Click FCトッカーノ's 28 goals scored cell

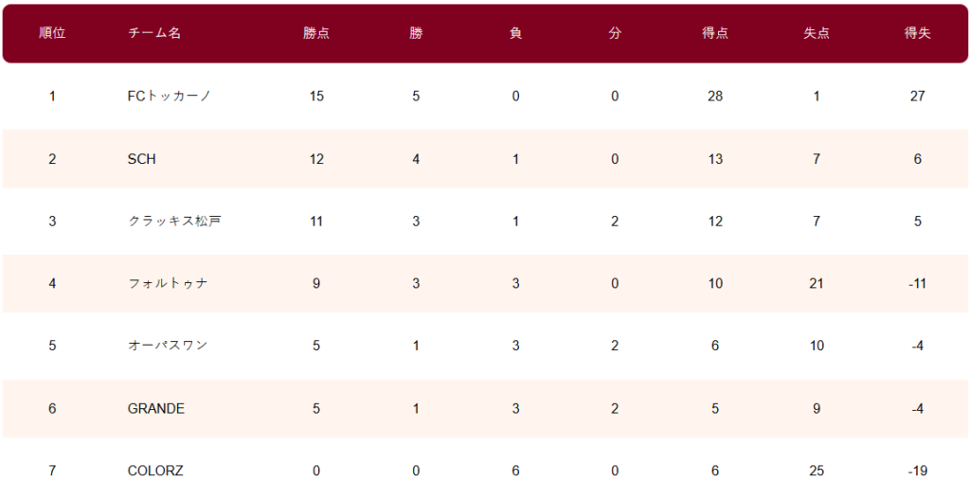pyautogui.click(x=715, y=97)
